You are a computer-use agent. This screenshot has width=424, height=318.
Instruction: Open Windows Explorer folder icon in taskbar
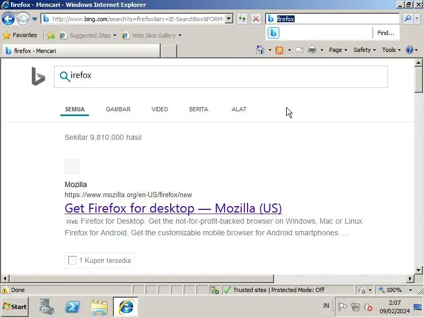coord(99,307)
